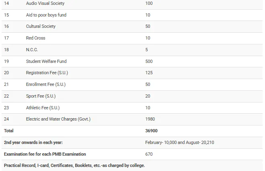This screenshot has height=171, width=265.
Task: Select the N.C.C. fee row
Action: pyautogui.click(x=33, y=50)
